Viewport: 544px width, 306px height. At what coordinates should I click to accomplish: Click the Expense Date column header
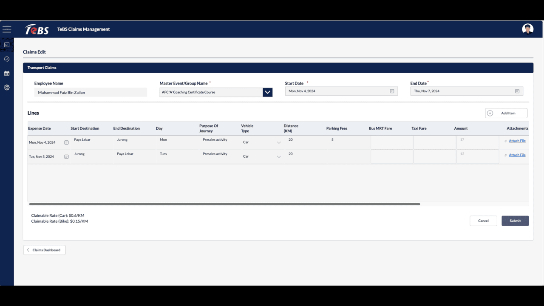[40, 128]
